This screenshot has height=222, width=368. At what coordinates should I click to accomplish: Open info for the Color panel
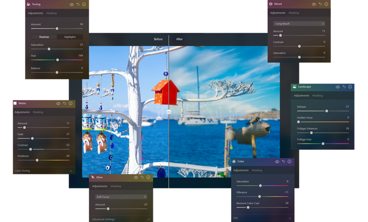(290, 162)
